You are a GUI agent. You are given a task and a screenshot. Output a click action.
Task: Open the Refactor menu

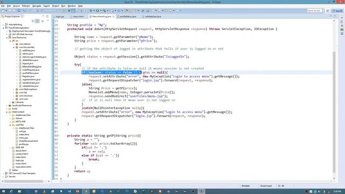(26, 6)
